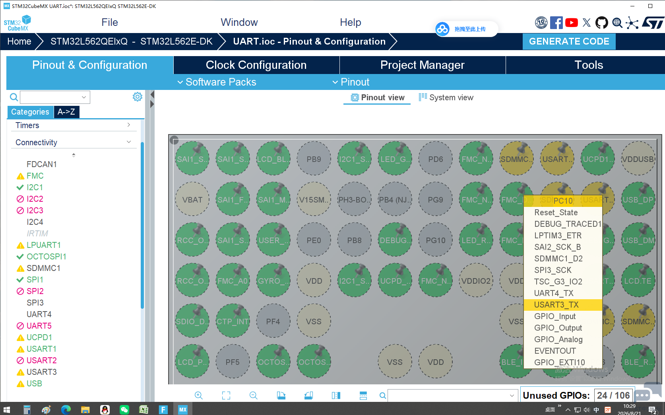Open the pin search dropdown arrow

[512, 396]
